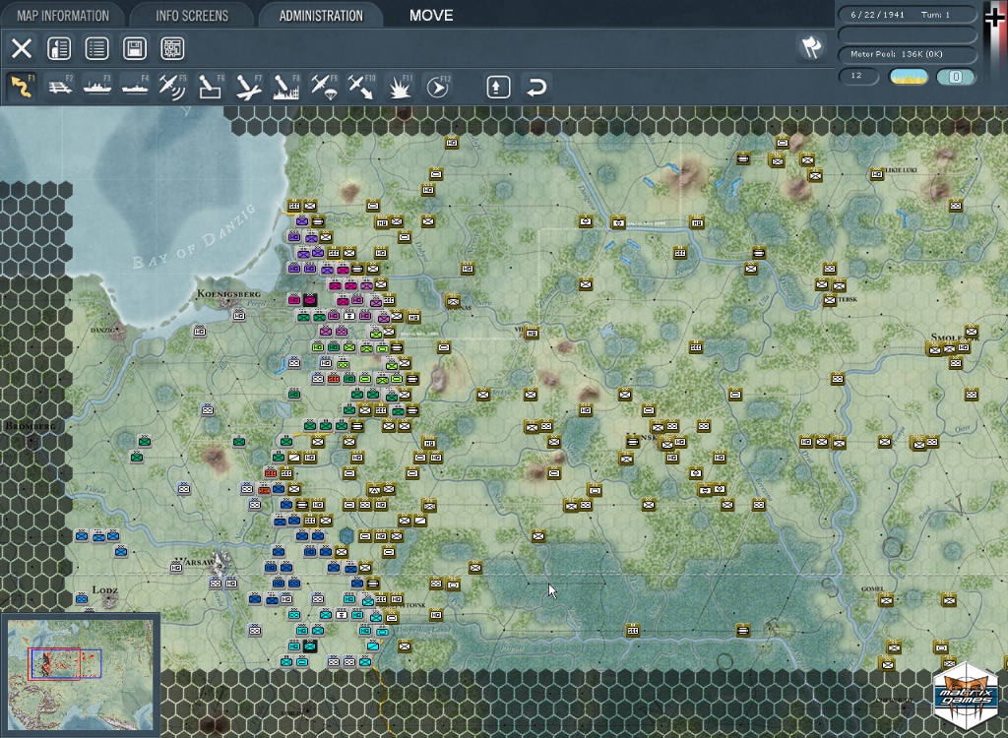Image resolution: width=1008 pixels, height=738 pixels.
Task: Click the minimap in the corner
Action: pyautogui.click(x=81, y=674)
